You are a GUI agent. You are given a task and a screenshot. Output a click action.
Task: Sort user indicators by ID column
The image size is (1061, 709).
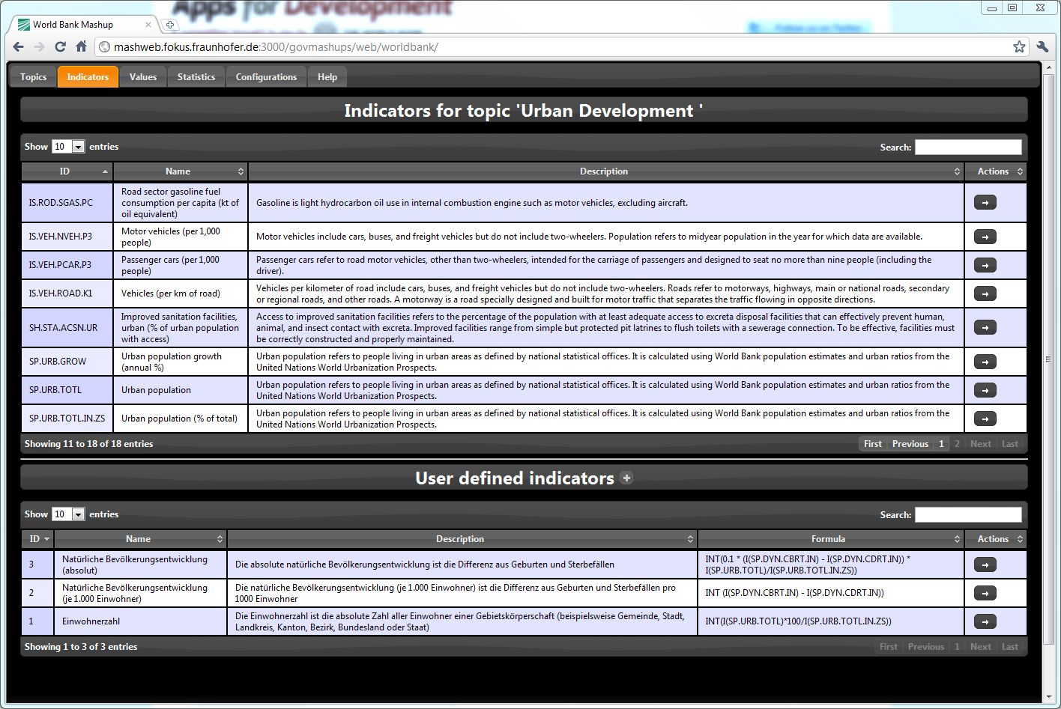coord(37,539)
